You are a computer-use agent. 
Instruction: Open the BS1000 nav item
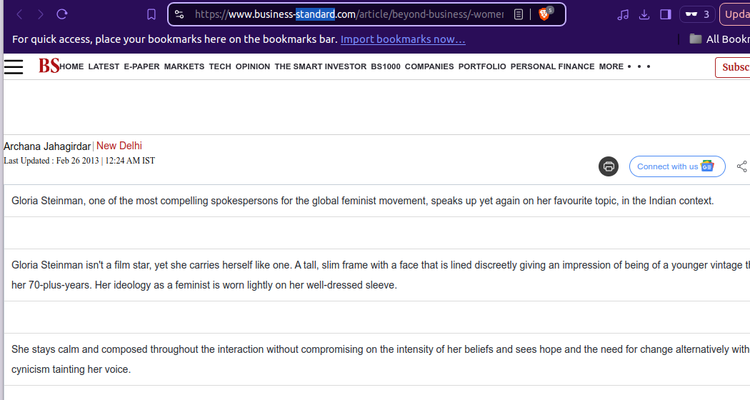386,66
